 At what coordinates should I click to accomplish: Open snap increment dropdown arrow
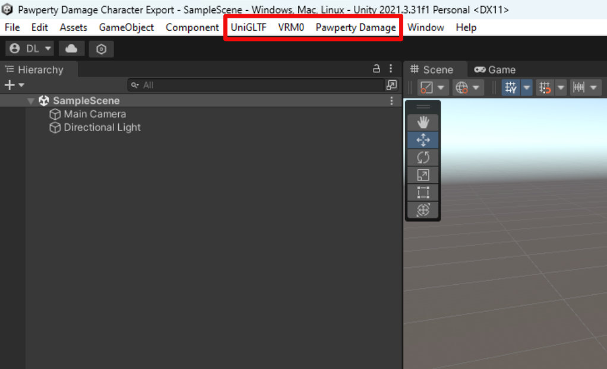tap(594, 87)
